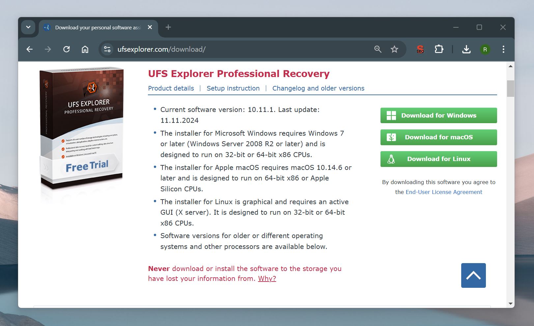Open the tab search dropdown
Image resolution: width=534 pixels, height=326 pixels.
pos(28,27)
